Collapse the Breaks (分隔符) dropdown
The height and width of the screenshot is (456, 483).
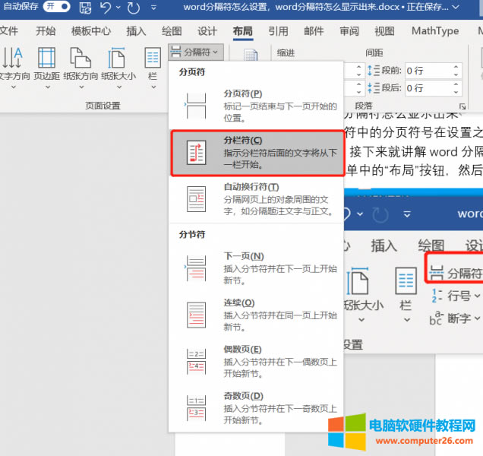(194, 52)
